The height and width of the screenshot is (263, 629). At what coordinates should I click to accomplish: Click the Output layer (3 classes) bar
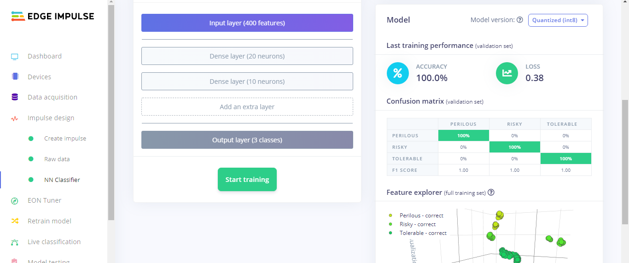(247, 140)
